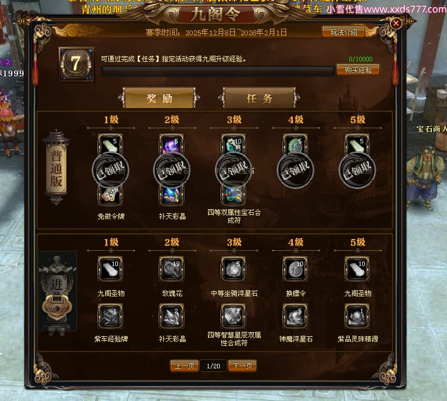447x401 pixels.
Task: Click the 免做令牌 icon in normal level 1
Action: 110,195
